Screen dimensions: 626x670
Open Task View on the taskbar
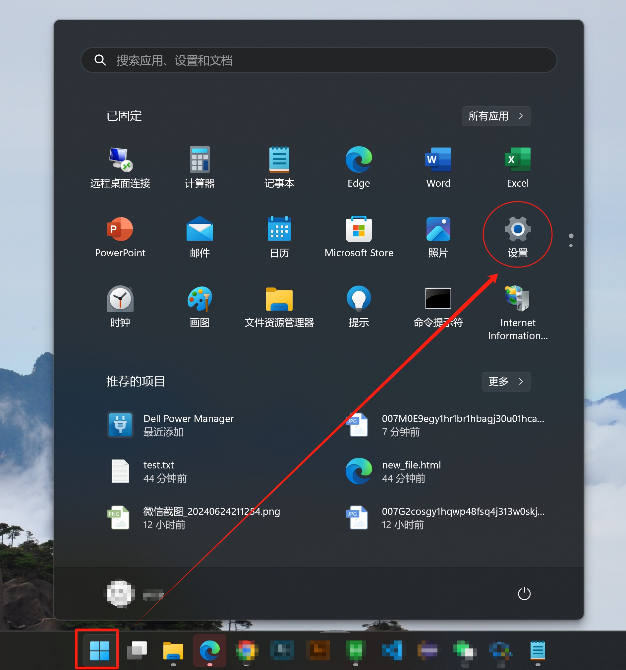(x=137, y=650)
